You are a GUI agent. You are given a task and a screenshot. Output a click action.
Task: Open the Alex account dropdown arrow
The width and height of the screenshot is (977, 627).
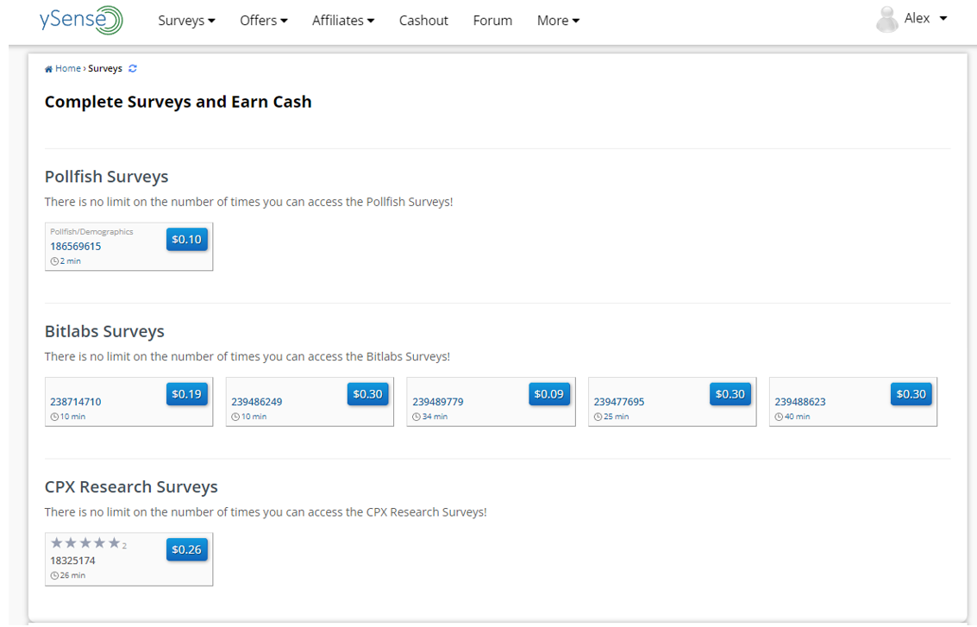(x=943, y=19)
